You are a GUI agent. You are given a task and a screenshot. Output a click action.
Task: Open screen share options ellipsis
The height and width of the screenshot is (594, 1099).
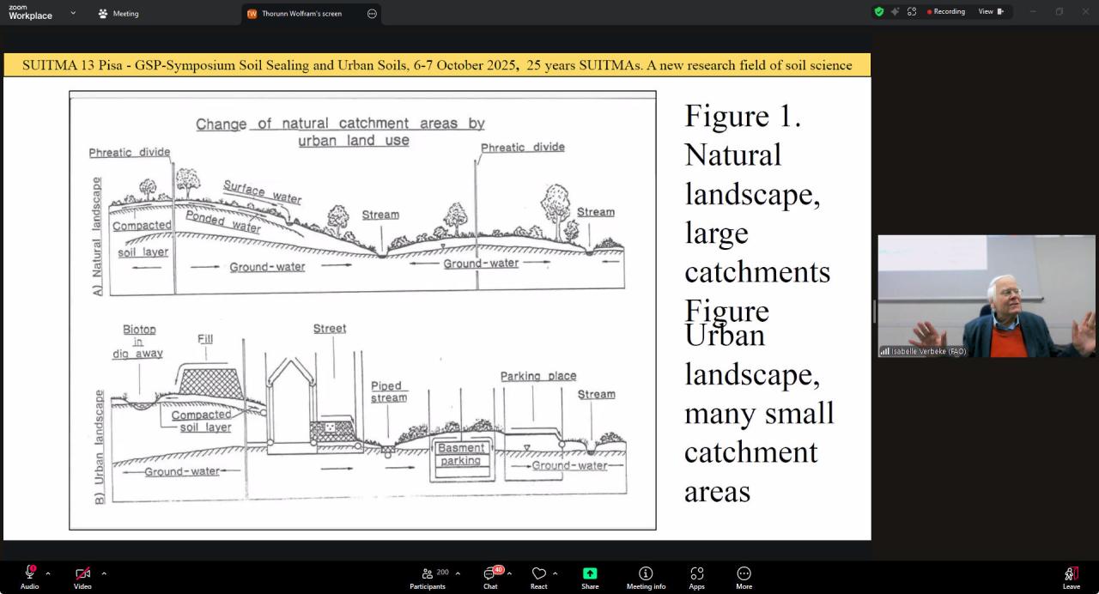(x=372, y=14)
